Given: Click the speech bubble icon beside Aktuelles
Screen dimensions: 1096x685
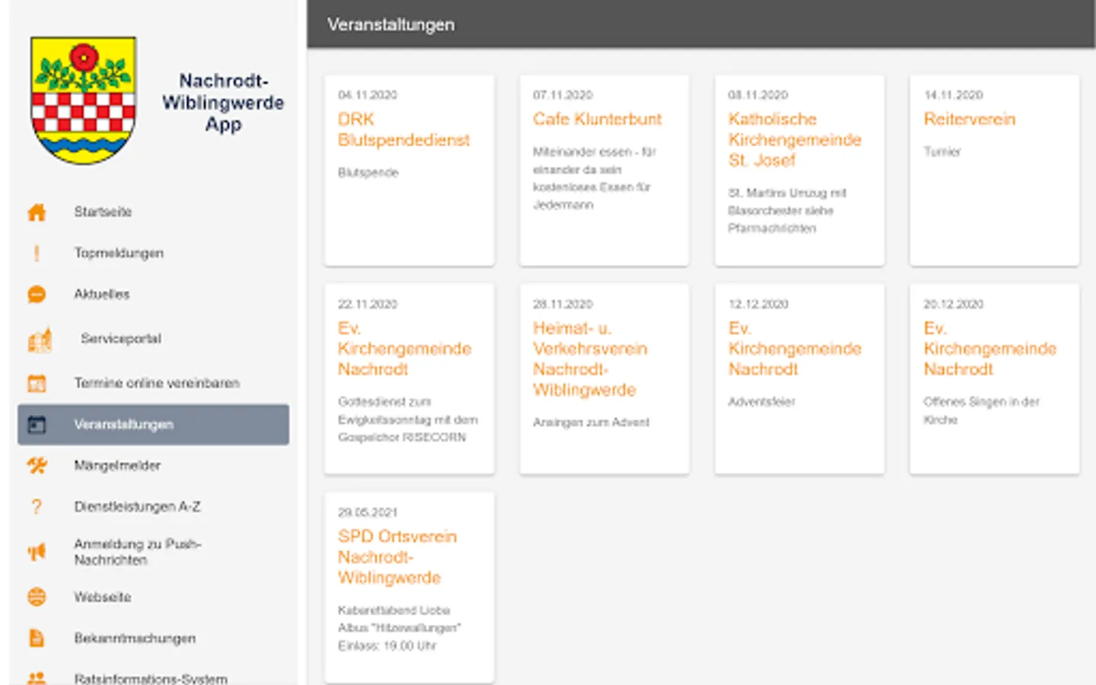Looking at the screenshot, I should (37, 295).
